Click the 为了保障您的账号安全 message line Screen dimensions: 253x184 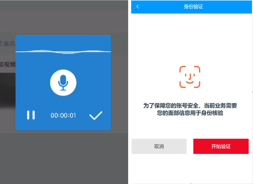[x=190, y=106]
